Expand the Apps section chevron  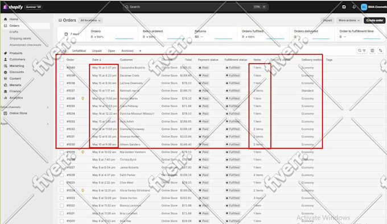48,124
